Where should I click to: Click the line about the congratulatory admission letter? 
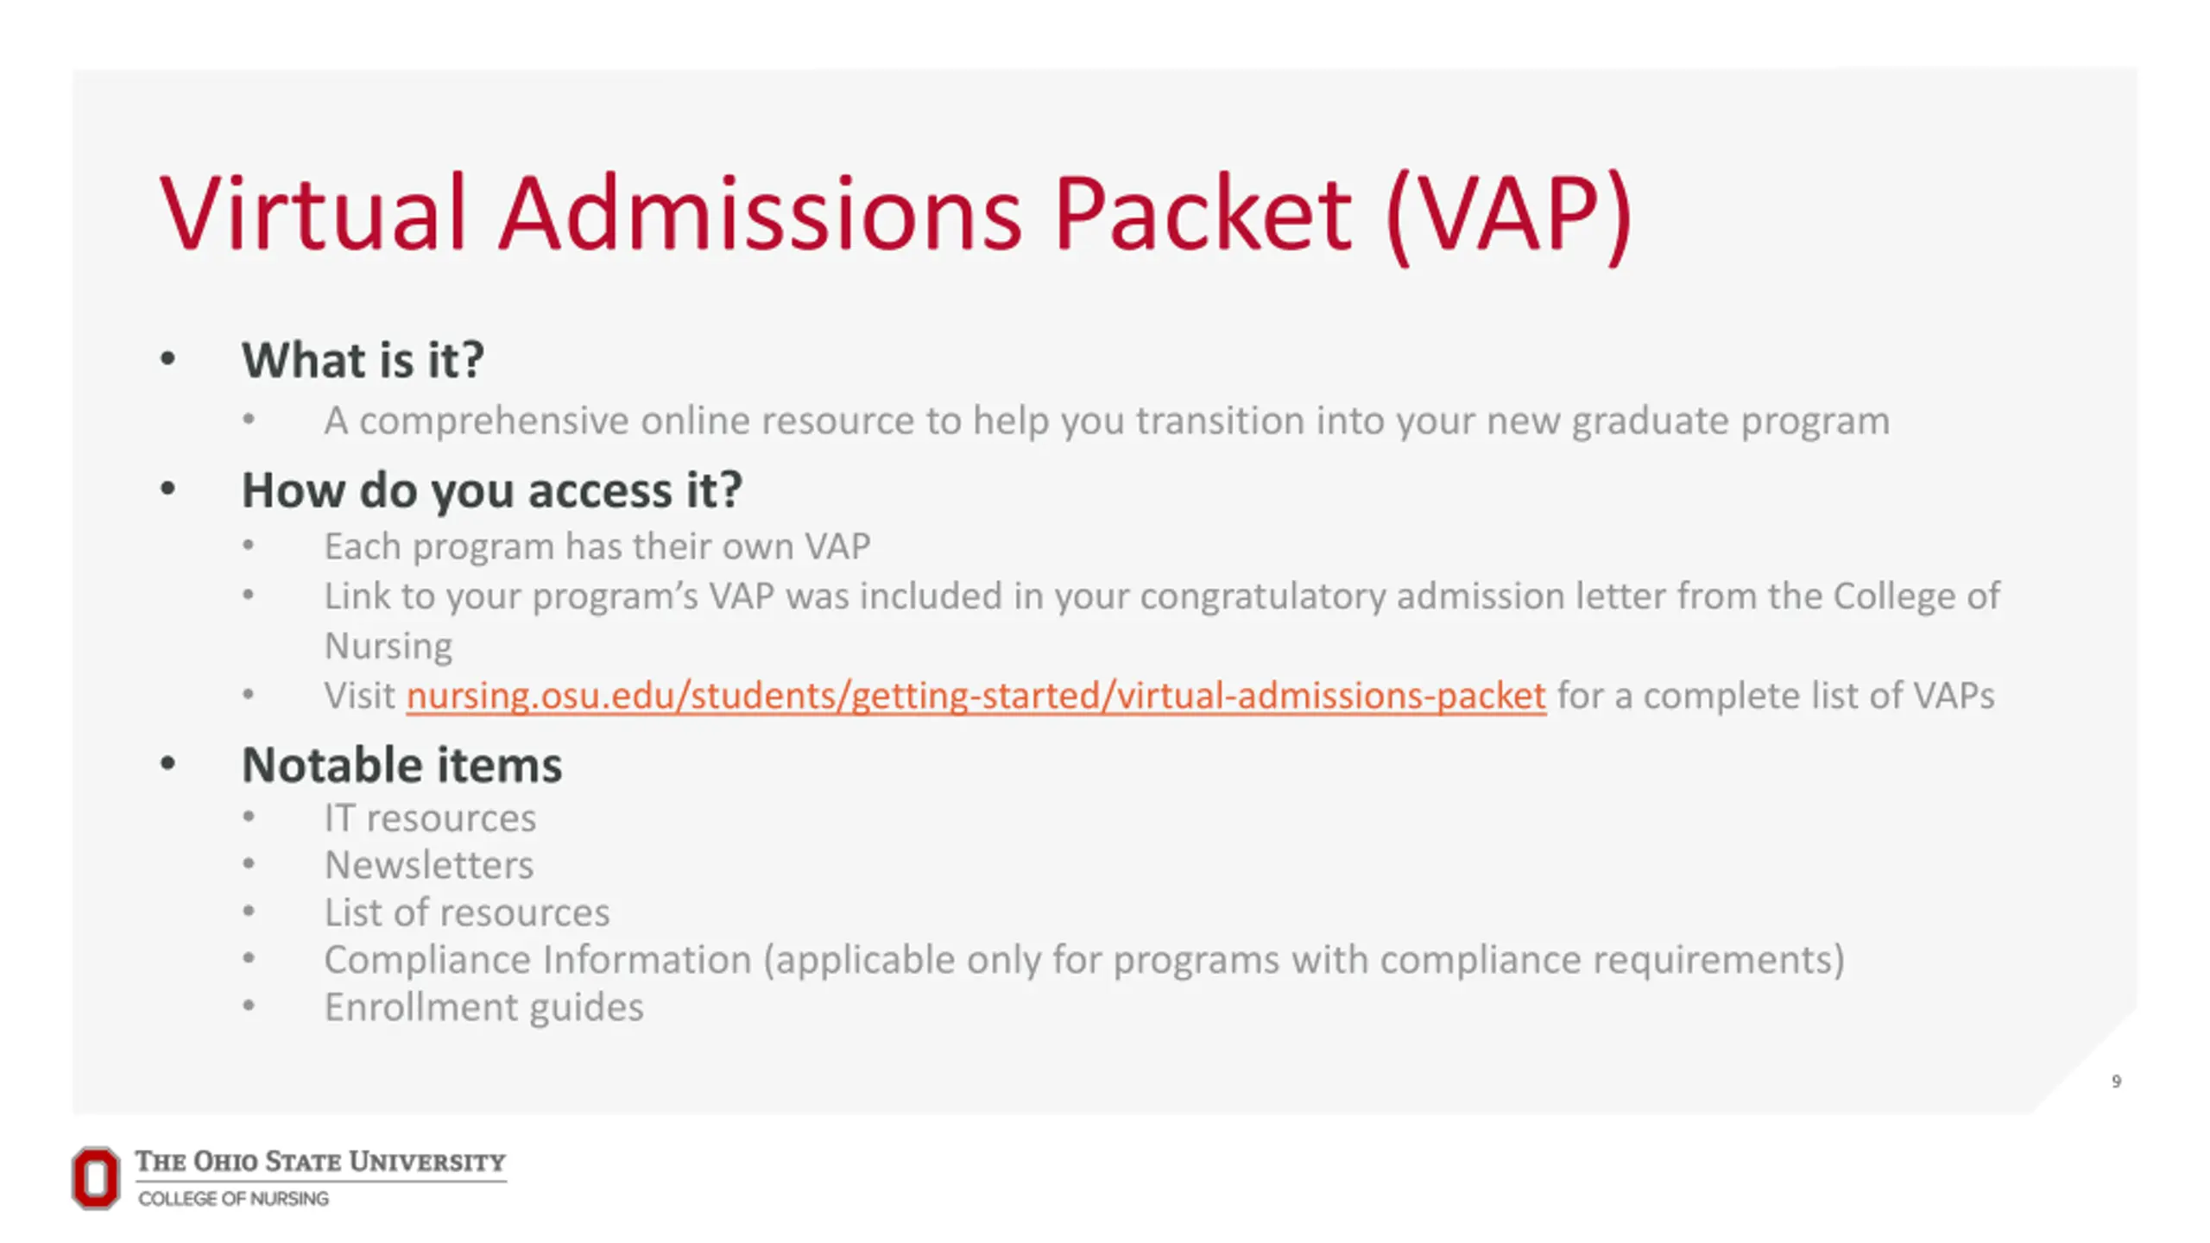(1161, 621)
